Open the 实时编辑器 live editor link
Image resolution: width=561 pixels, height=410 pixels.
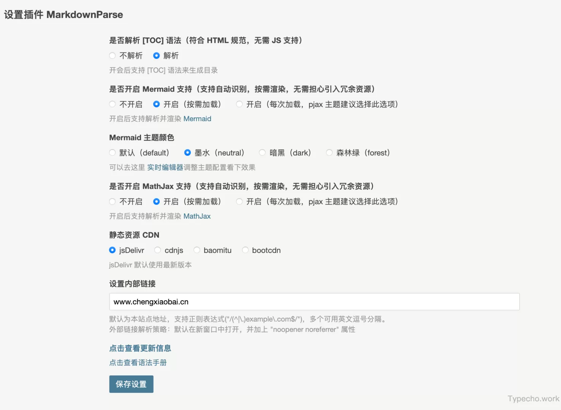click(x=165, y=167)
